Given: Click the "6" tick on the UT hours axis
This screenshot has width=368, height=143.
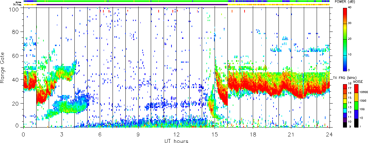Looking at the screenshot, I should 100,134.
